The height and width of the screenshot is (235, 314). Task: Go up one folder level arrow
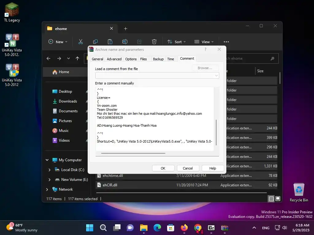(77, 58)
